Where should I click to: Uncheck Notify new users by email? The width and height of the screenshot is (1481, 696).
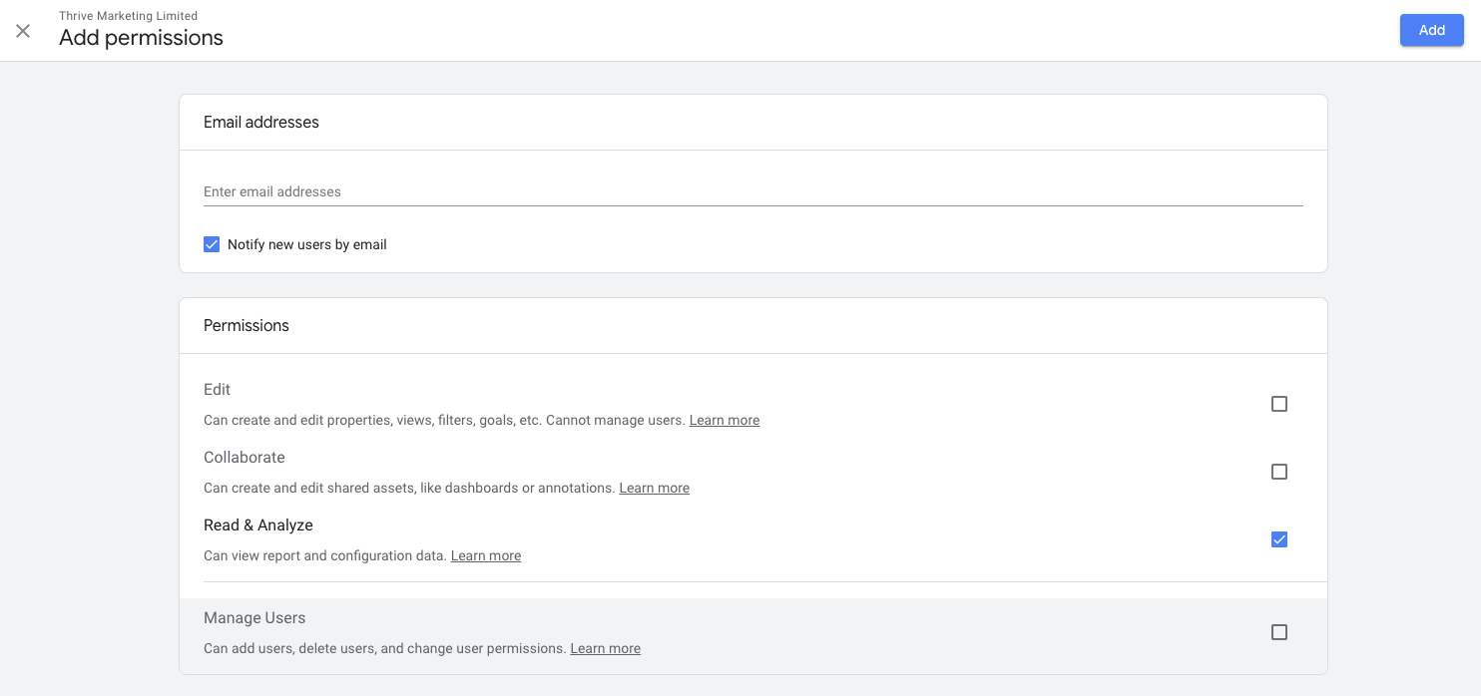212,244
